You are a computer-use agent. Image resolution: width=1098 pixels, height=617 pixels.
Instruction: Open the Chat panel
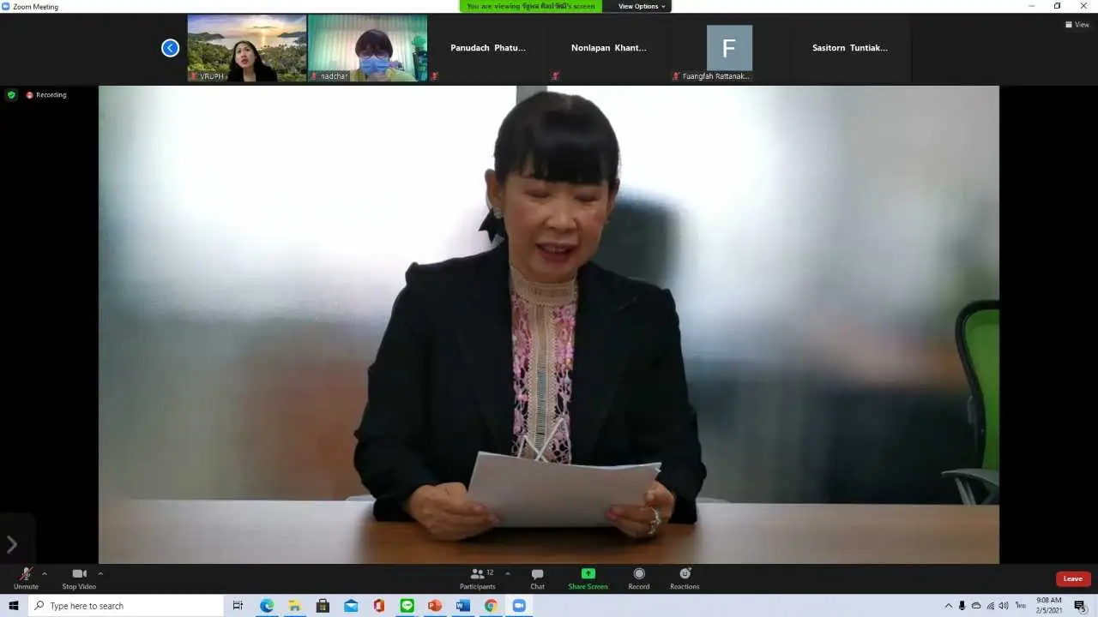pos(537,578)
